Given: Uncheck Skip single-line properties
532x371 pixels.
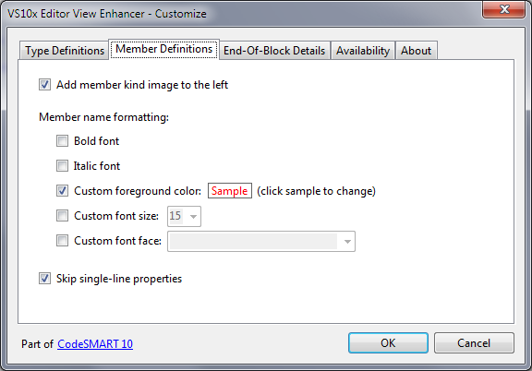Looking at the screenshot, I should click(x=44, y=279).
